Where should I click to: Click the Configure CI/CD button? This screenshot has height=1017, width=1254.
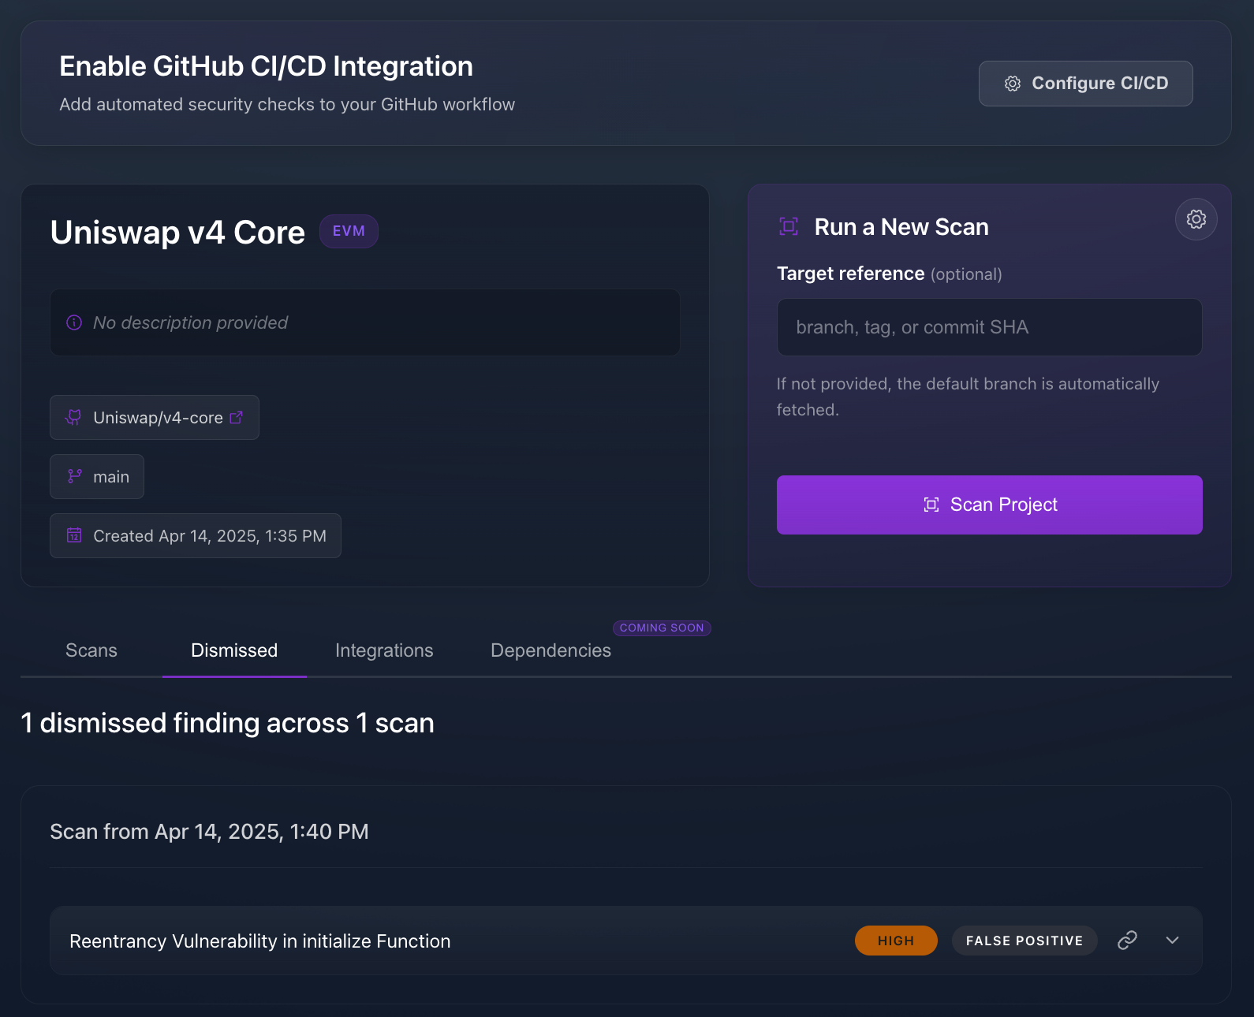tap(1085, 84)
